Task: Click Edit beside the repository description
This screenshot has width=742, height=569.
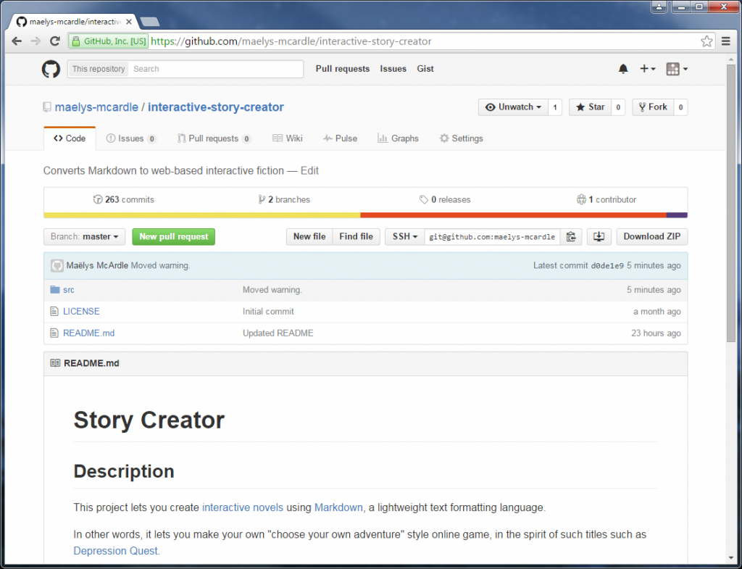Action: (x=309, y=171)
